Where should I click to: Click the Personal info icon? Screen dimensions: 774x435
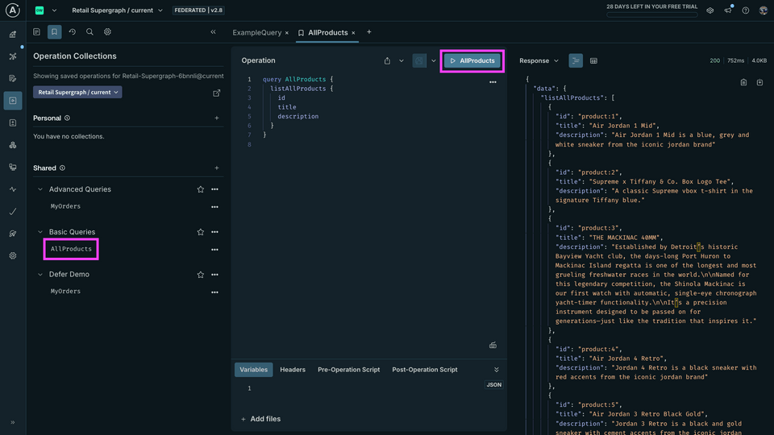click(x=67, y=118)
